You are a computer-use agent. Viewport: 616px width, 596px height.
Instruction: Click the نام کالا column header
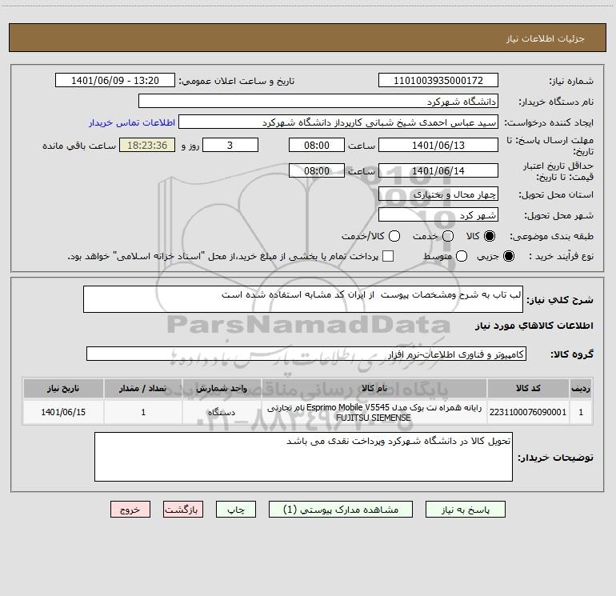point(374,388)
